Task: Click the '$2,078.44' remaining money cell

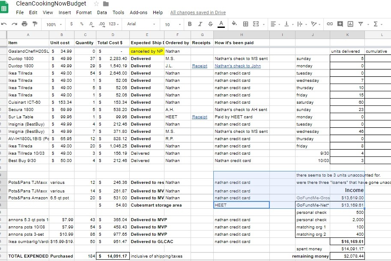Action: (347, 256)
